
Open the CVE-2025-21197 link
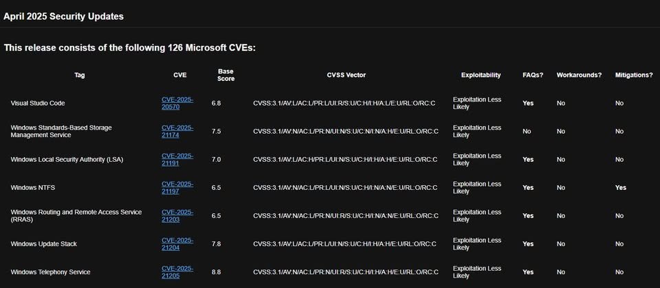click(177, 188)
